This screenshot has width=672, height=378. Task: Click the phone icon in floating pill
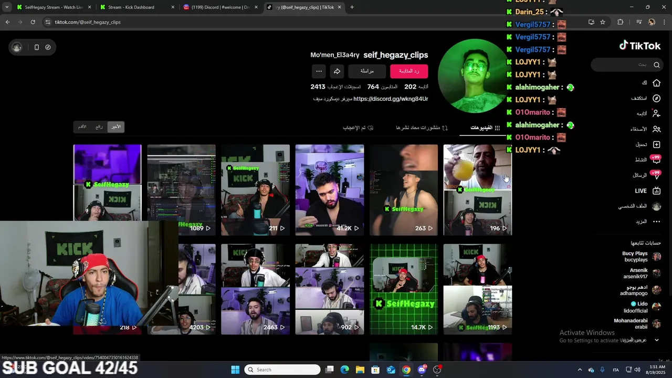tap(36, 47)
